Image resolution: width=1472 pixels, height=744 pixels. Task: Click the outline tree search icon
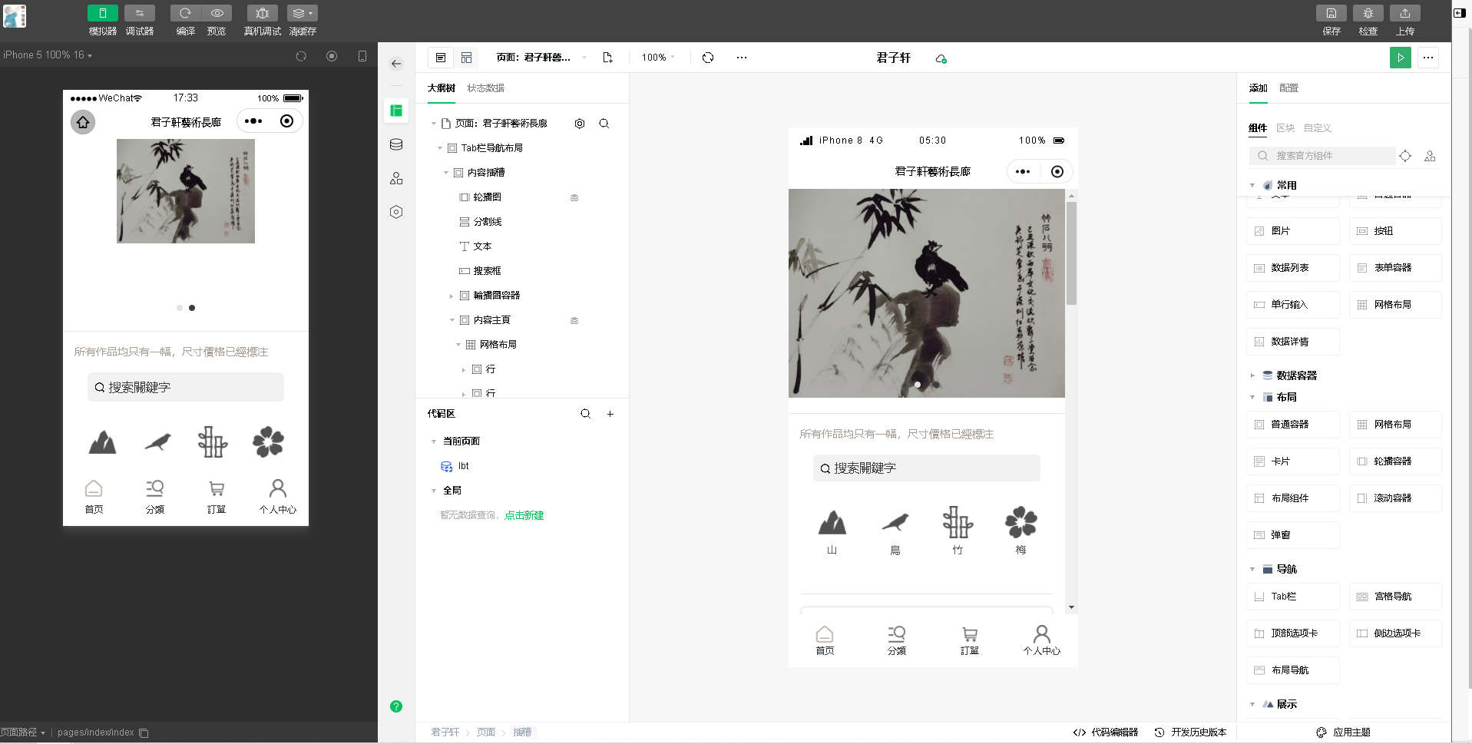pos(604,124)
